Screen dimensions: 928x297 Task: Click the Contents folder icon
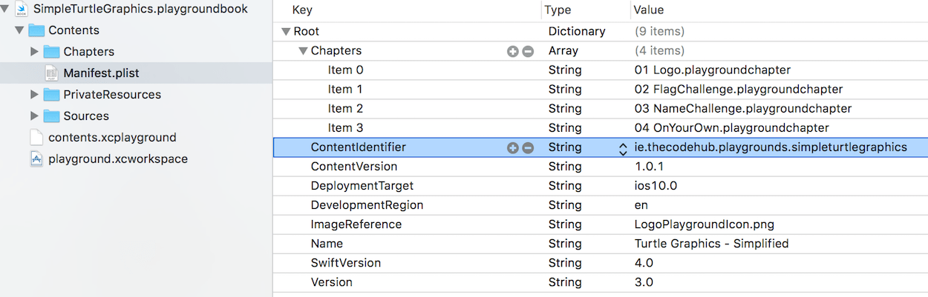pos(36,30)
